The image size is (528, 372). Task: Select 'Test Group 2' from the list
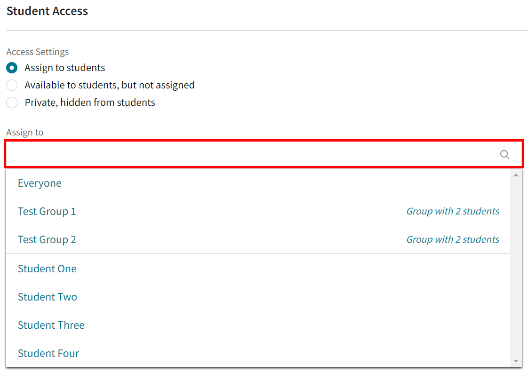(x=47, y=239)
